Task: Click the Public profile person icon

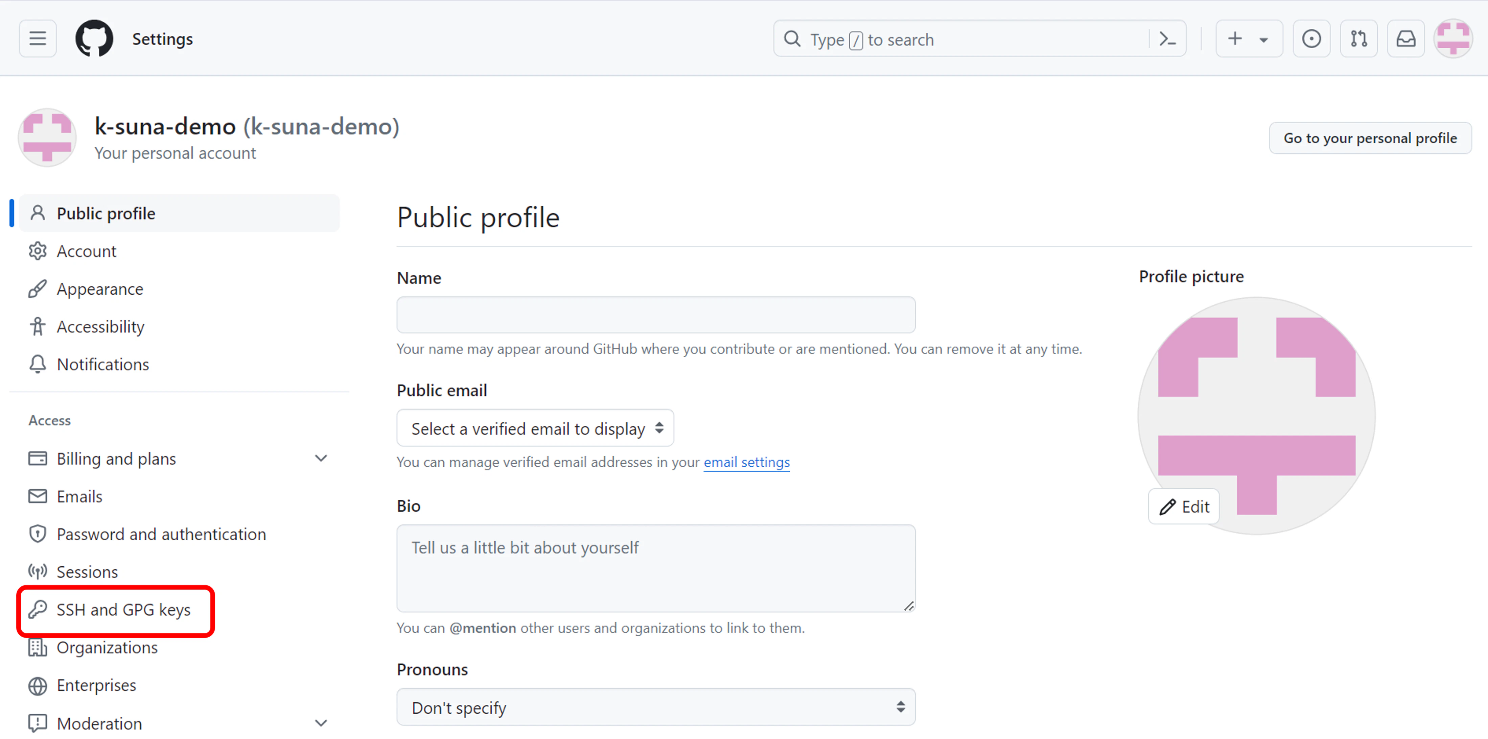Action: 38,213
